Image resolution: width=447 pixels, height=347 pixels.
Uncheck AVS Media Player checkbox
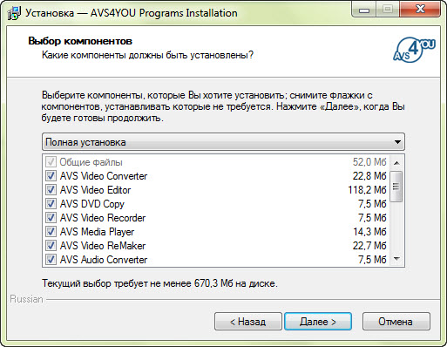[x=51, y=232]
